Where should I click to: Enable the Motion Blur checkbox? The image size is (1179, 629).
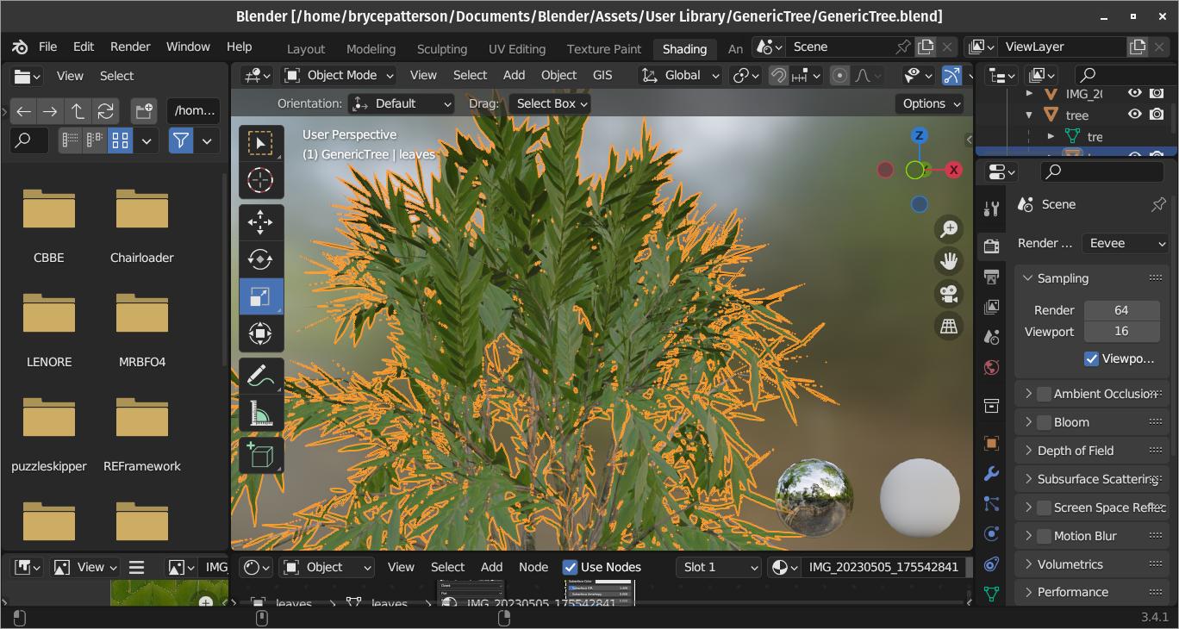point(1044,536)
